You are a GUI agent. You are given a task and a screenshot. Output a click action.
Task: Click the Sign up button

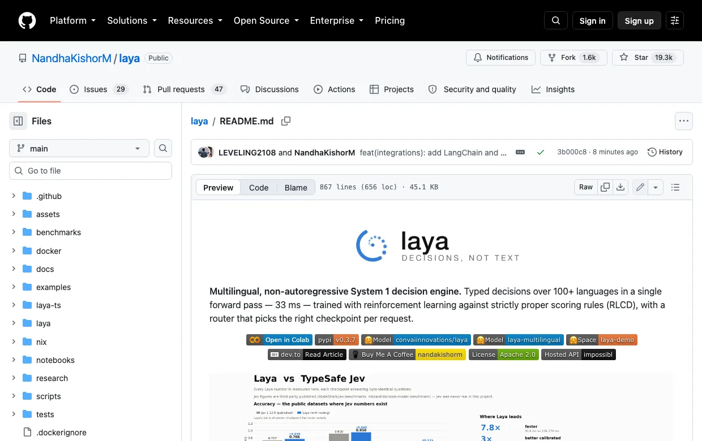639,20
